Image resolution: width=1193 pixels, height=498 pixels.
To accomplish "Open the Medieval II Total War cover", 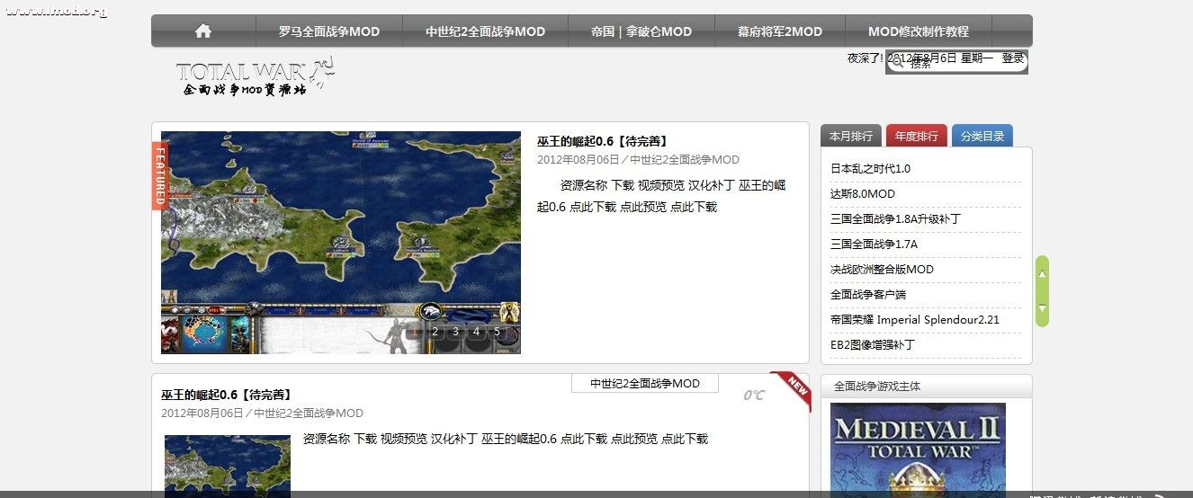I will [x=918, y=449].
